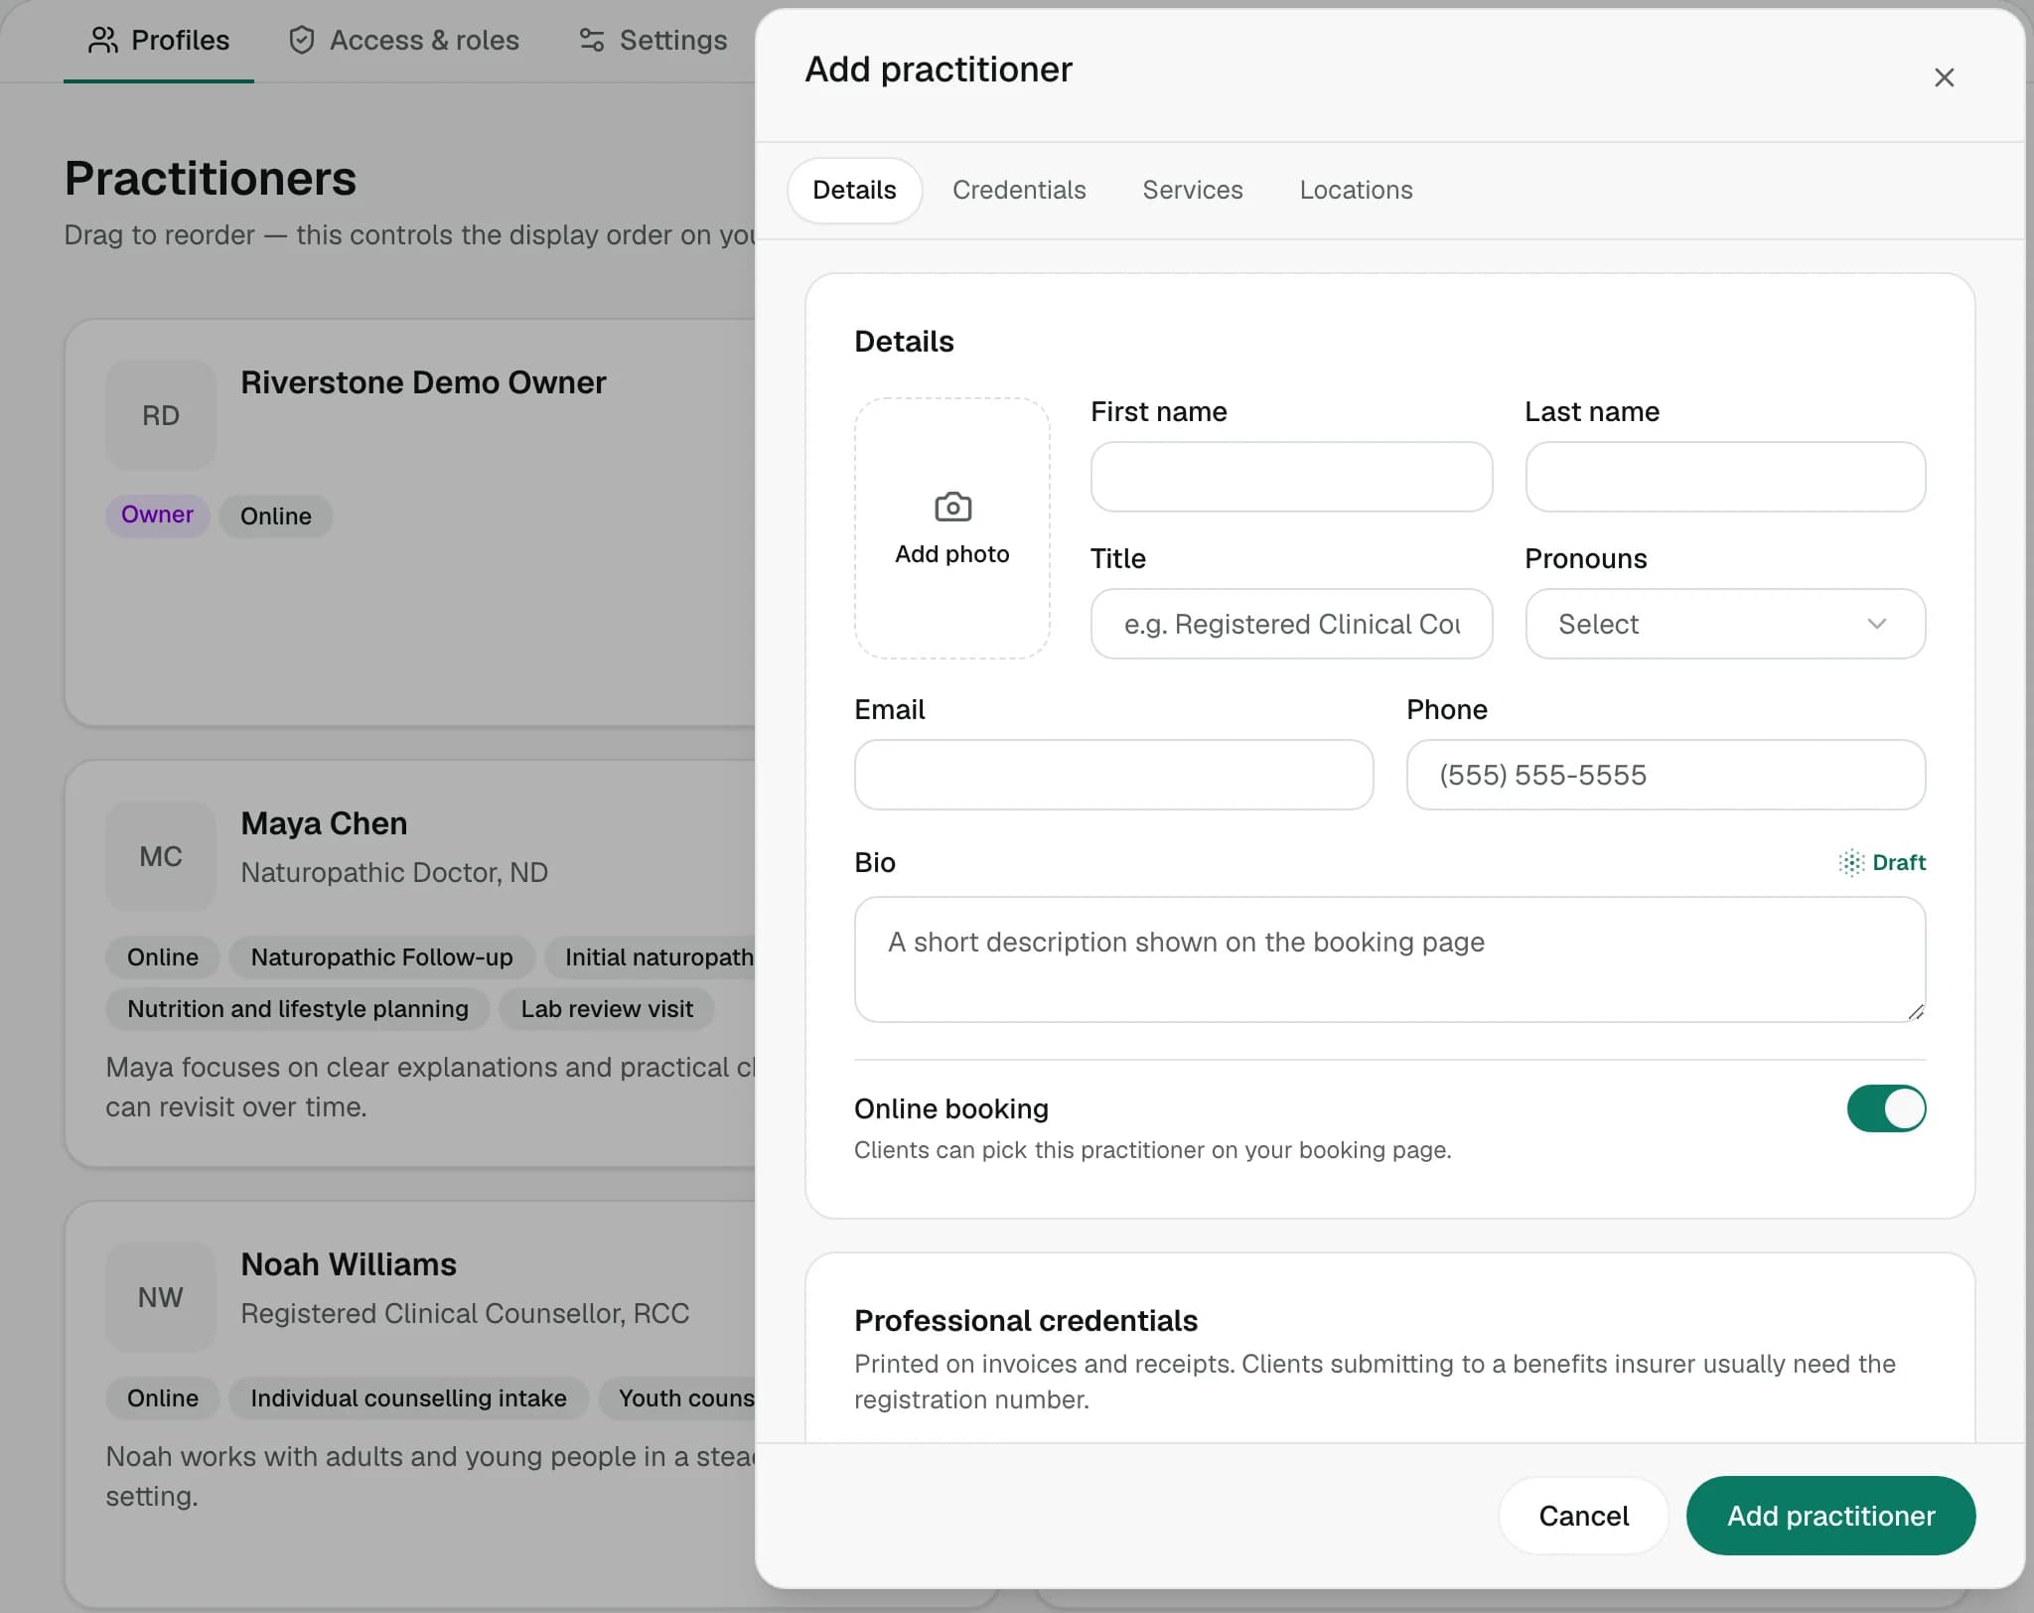
Task: Click the Nutrition and lifestyle planning tag
Action: (x=298, y=1009)
